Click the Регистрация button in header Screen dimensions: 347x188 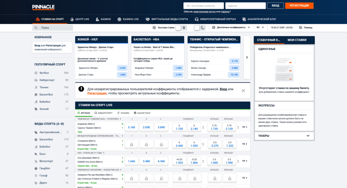(299, 6)
